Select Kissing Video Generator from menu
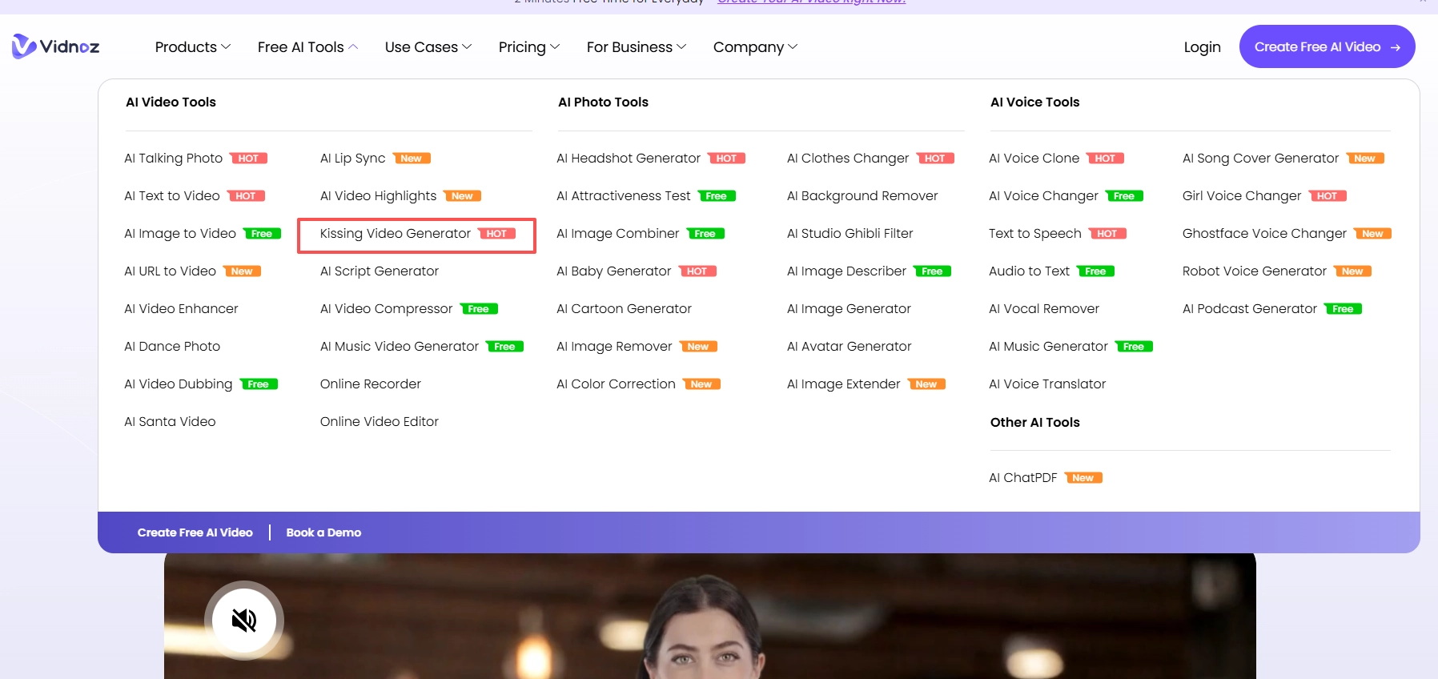 pyautogui.click(x=396, y=234)
